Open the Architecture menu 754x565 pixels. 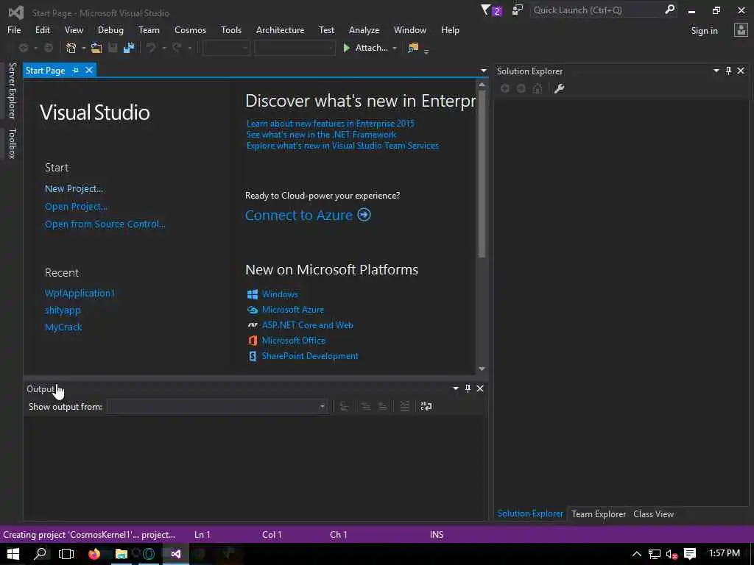pyautogui.click(x=280, y=29)
